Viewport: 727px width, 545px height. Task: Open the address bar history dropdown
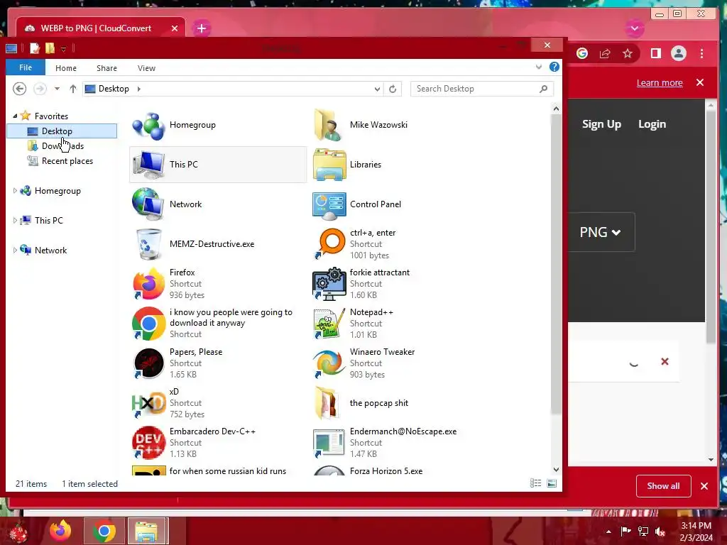point(377,89)
